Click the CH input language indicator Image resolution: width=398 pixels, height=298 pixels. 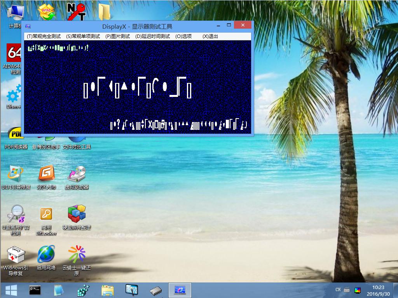pyautogui.click(x=338, y=290)
